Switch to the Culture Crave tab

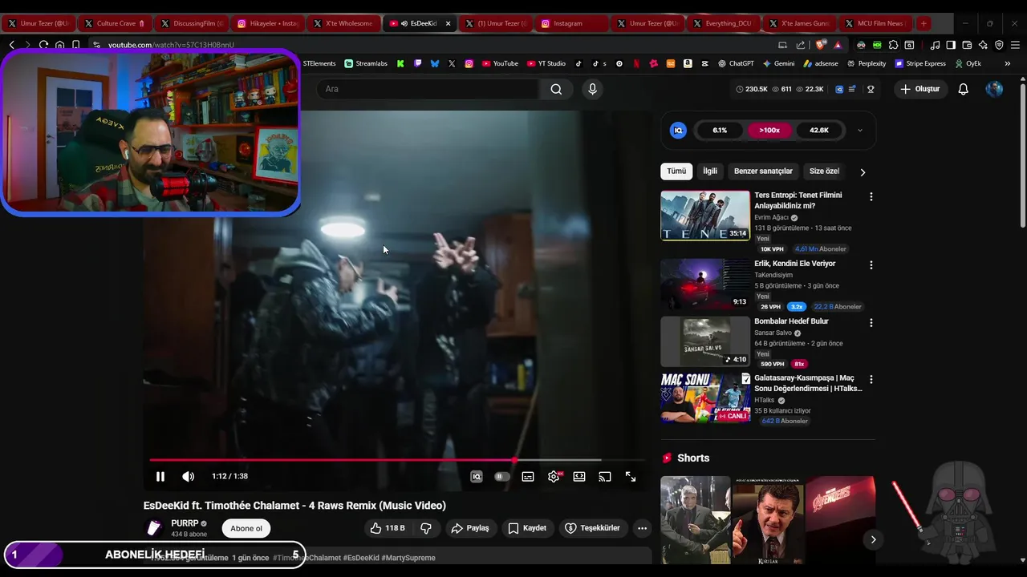pyautogui.click(x=114, y=23)
